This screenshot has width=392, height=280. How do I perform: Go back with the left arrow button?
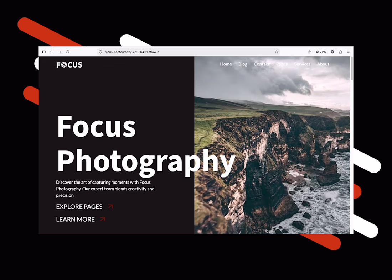[52, 52]
